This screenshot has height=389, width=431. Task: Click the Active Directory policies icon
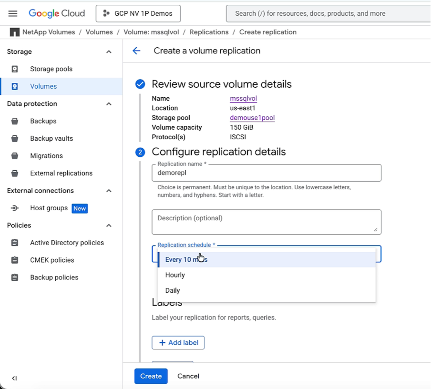pyautogui.click(x=15, y=243)
